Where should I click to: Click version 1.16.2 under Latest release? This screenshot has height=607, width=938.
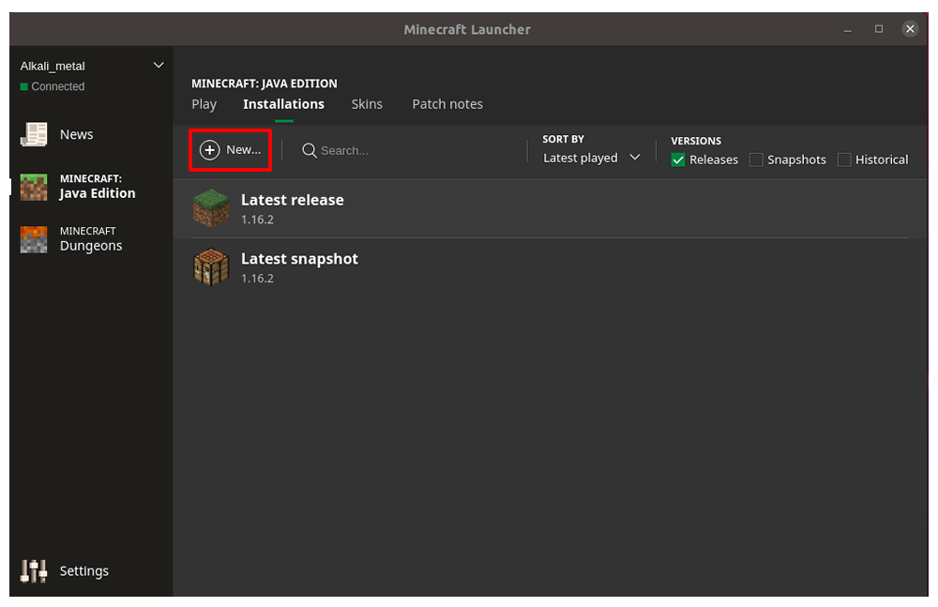(x=257, y=220)
